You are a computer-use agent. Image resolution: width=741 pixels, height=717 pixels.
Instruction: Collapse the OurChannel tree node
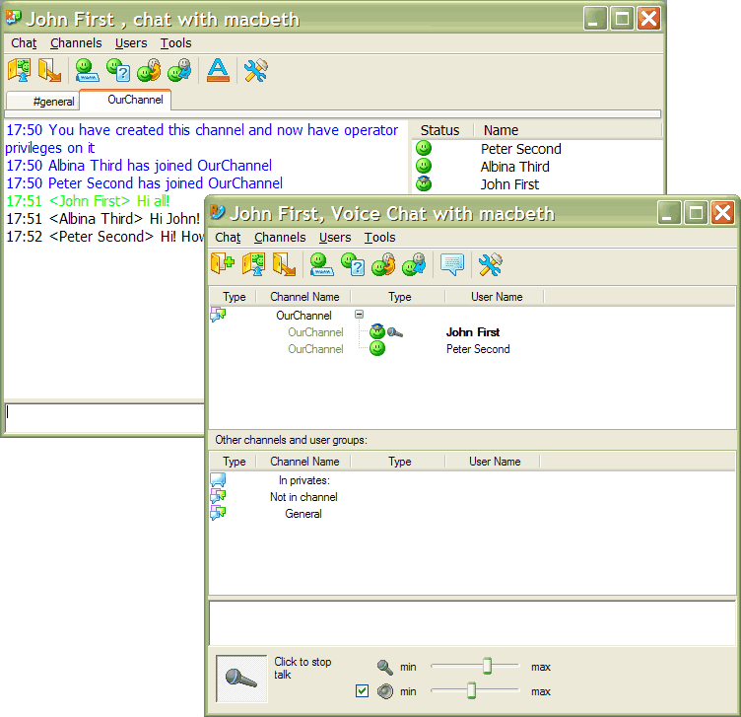coord(359,316)
